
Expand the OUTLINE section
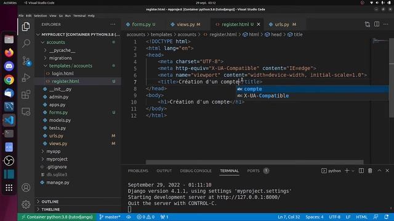(50, 201)
